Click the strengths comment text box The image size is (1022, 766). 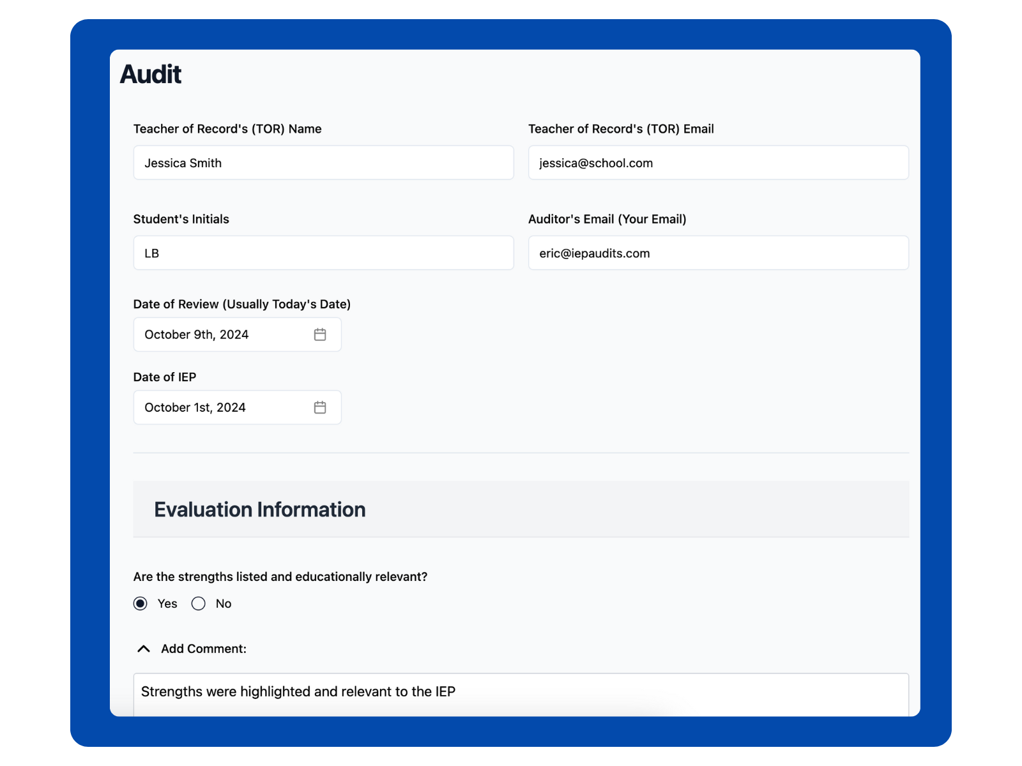[x=521, y=695]
